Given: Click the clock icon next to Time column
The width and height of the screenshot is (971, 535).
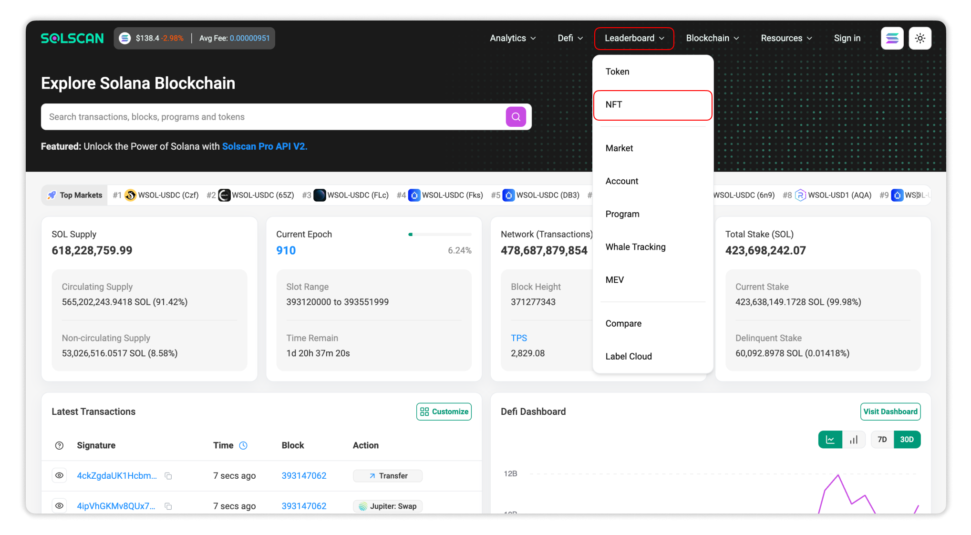Looking at the screenshot, I should pos(244,445).
